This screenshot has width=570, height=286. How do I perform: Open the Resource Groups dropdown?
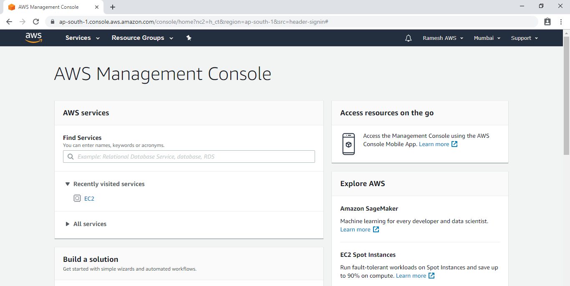[x=143, y=38]
